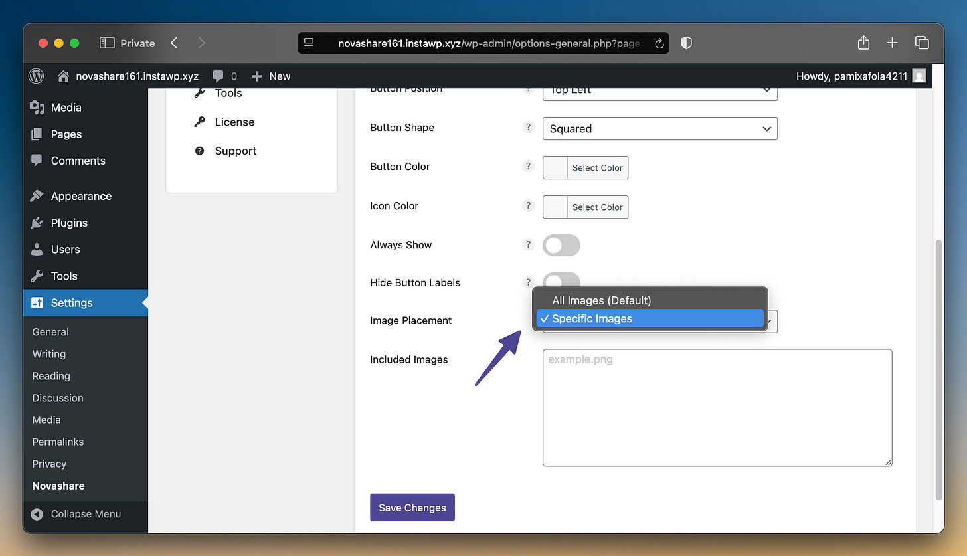Open Permalinks settings submenu
967x556 pixels.
(58, 442)
